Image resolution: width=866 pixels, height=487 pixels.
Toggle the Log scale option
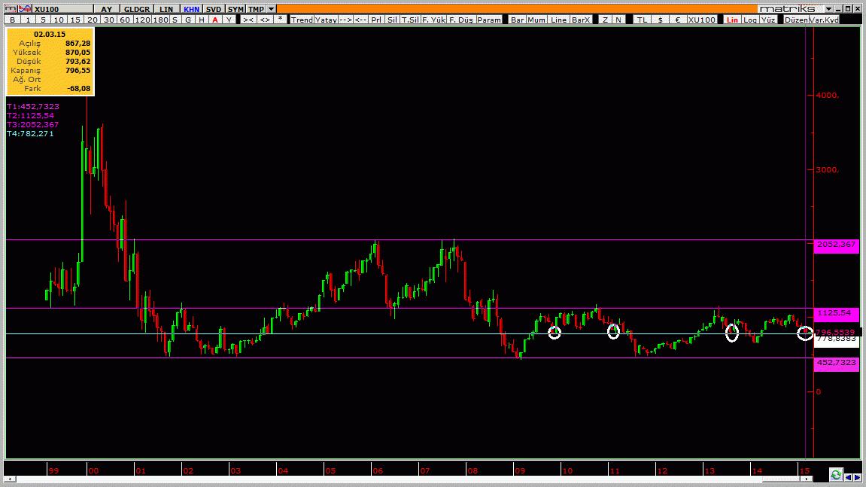(x=749, y=20)
